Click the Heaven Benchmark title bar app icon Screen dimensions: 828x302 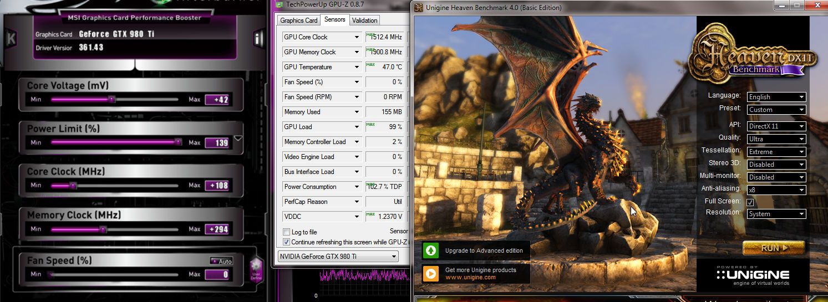tap(419, 7)
